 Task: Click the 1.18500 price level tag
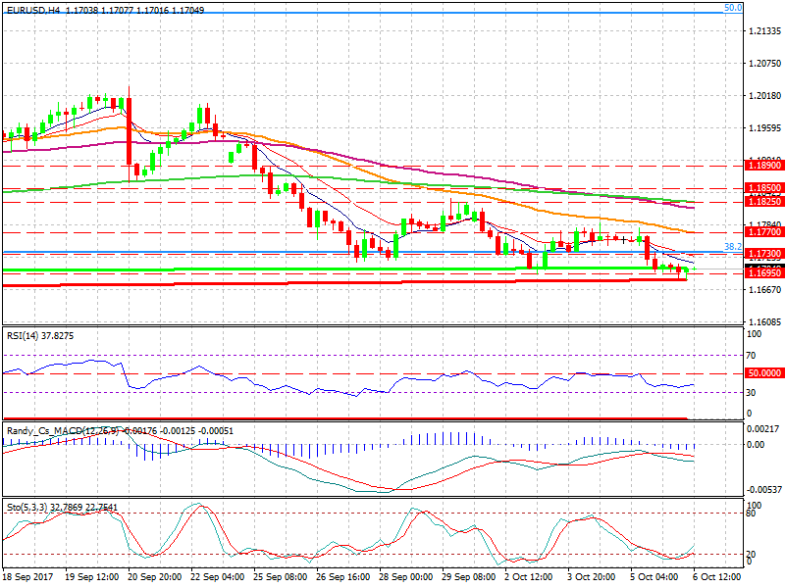(762, 187)
